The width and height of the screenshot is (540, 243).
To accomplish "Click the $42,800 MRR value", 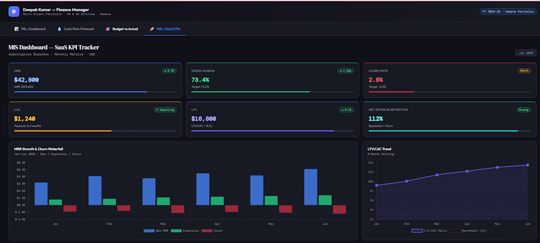I will click(27, 80).
